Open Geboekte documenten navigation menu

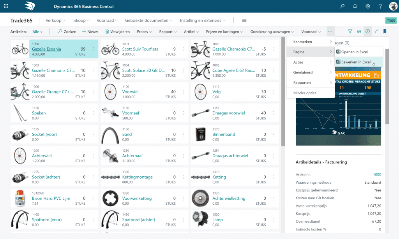pos(148,20)
